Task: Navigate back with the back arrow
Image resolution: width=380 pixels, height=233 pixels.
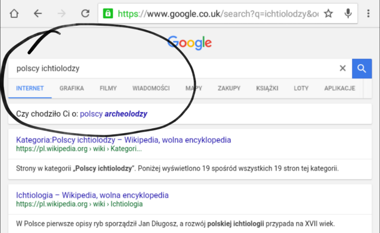Action: click(38, 13)
